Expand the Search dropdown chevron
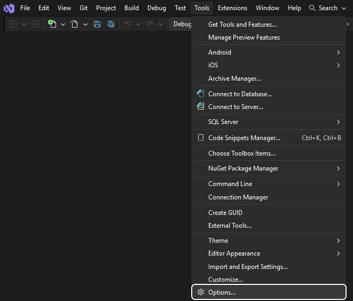Screen dimensions: 353x301 (344, 9)
